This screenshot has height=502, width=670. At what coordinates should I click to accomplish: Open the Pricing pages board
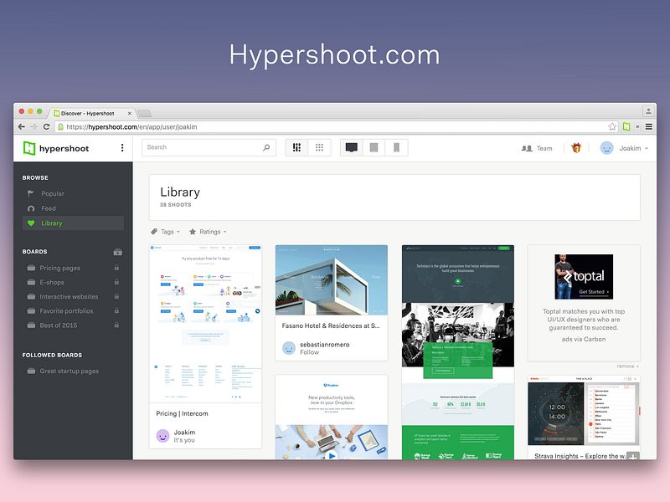click(59, 268)
